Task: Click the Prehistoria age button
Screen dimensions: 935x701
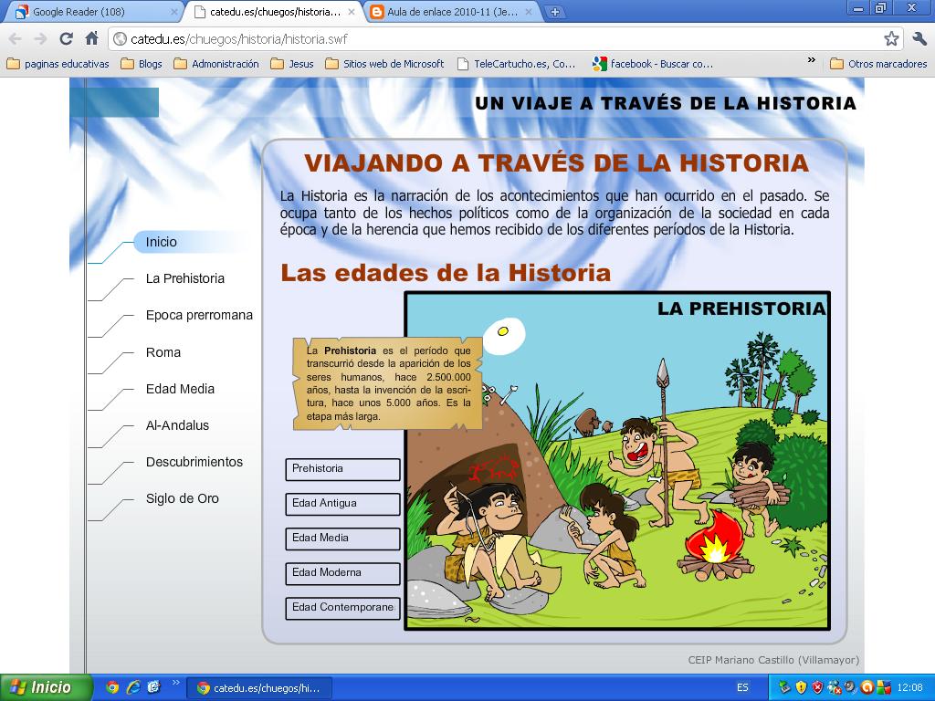Action: coord(343,469)
